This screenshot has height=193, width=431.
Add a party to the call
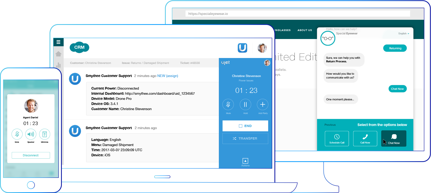click(x=262, y=104)
